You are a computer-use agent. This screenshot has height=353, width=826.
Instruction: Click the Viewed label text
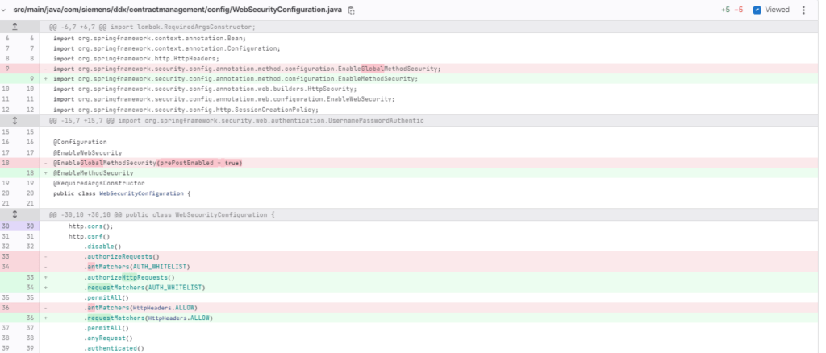point(777,10)
